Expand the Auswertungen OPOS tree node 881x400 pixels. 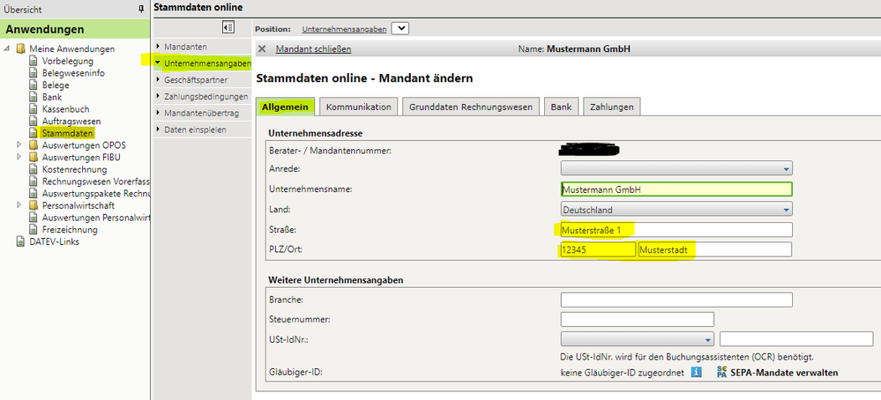tap(19, 145)
